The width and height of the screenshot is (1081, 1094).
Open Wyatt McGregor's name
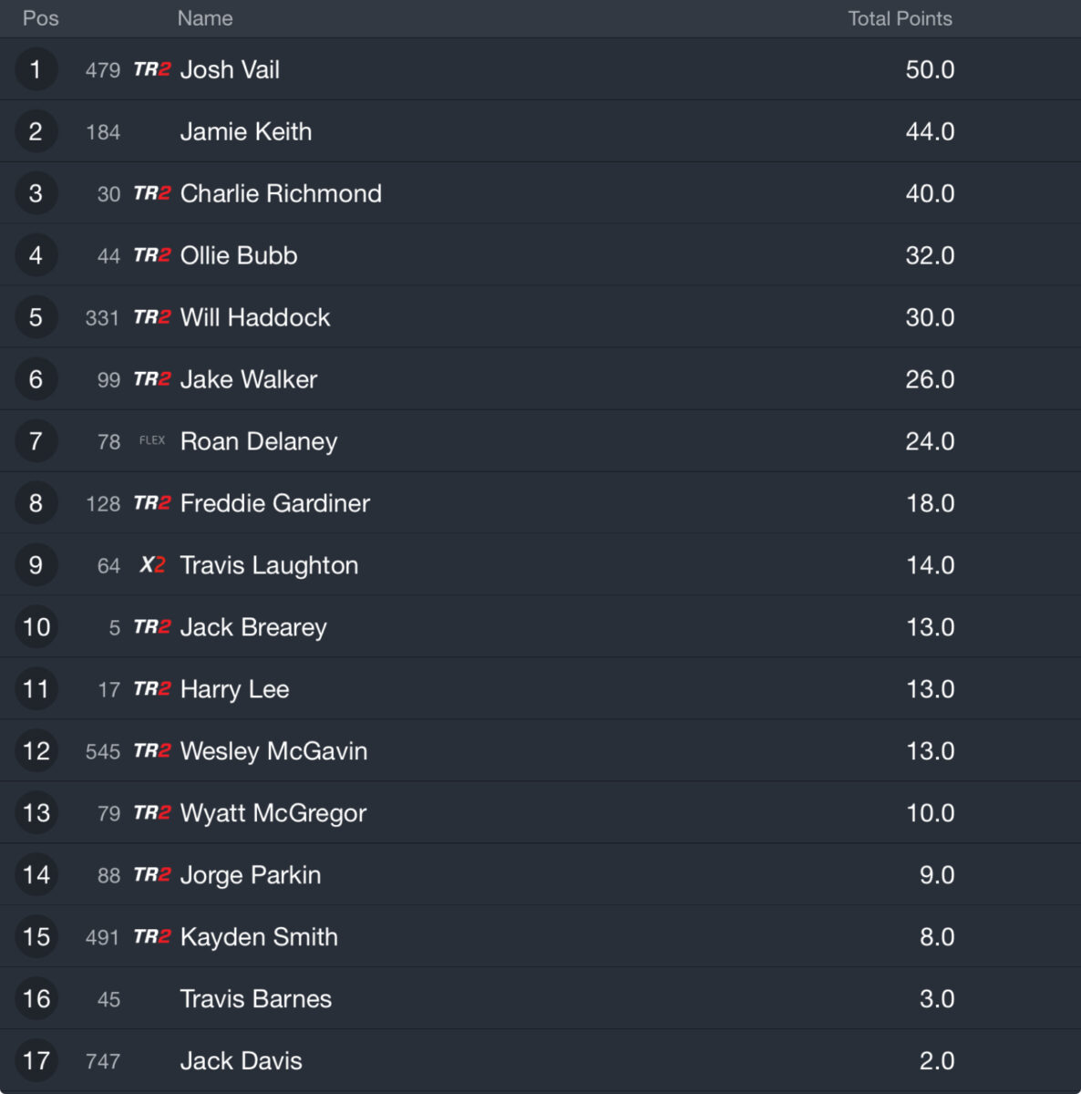273,813
